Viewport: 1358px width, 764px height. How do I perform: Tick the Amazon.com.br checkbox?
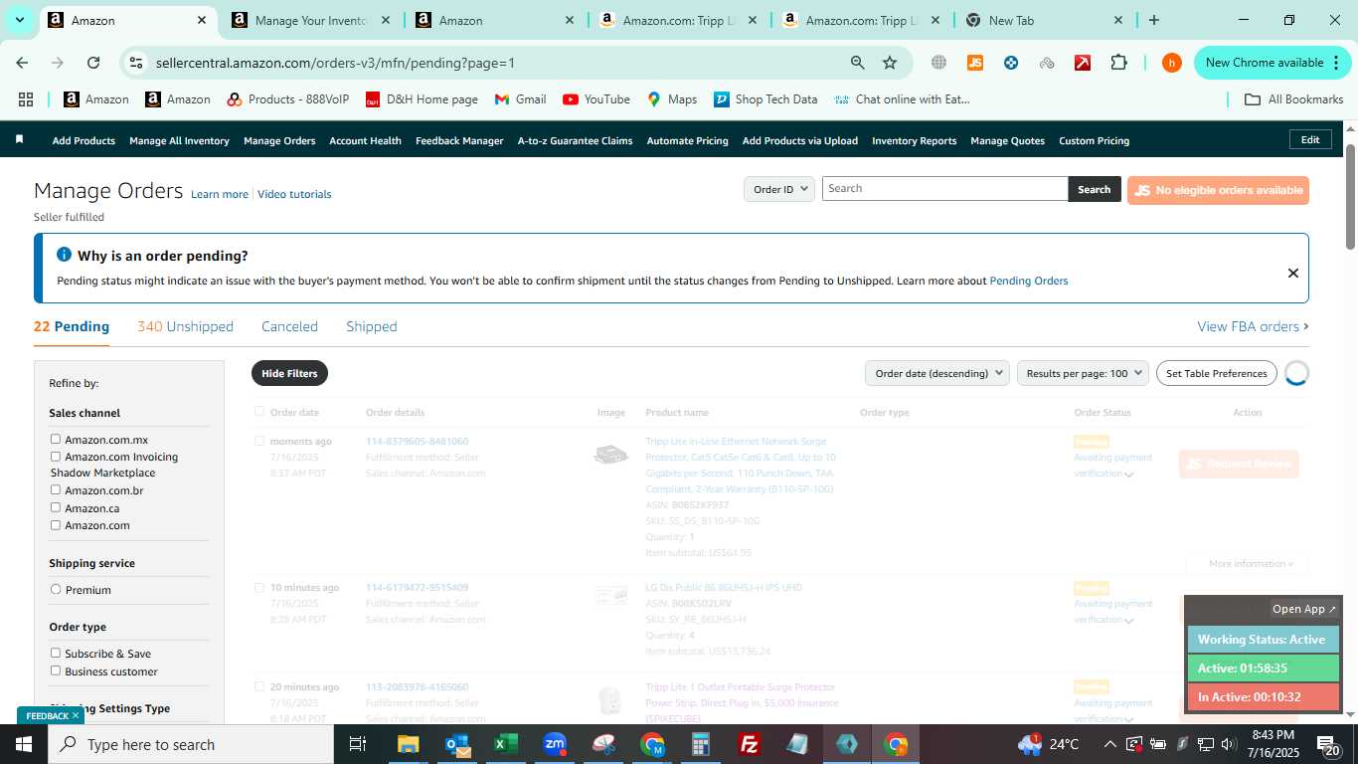point(56,489)
